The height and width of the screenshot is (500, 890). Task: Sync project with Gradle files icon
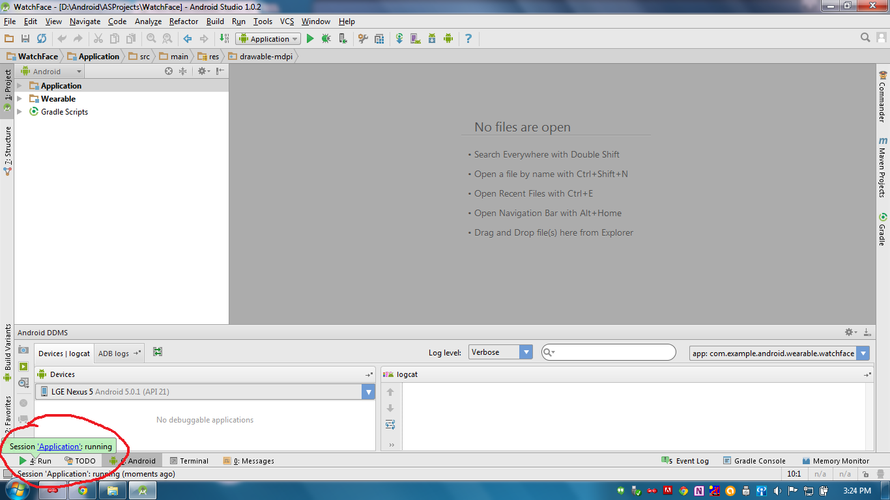tap(399, 39)
